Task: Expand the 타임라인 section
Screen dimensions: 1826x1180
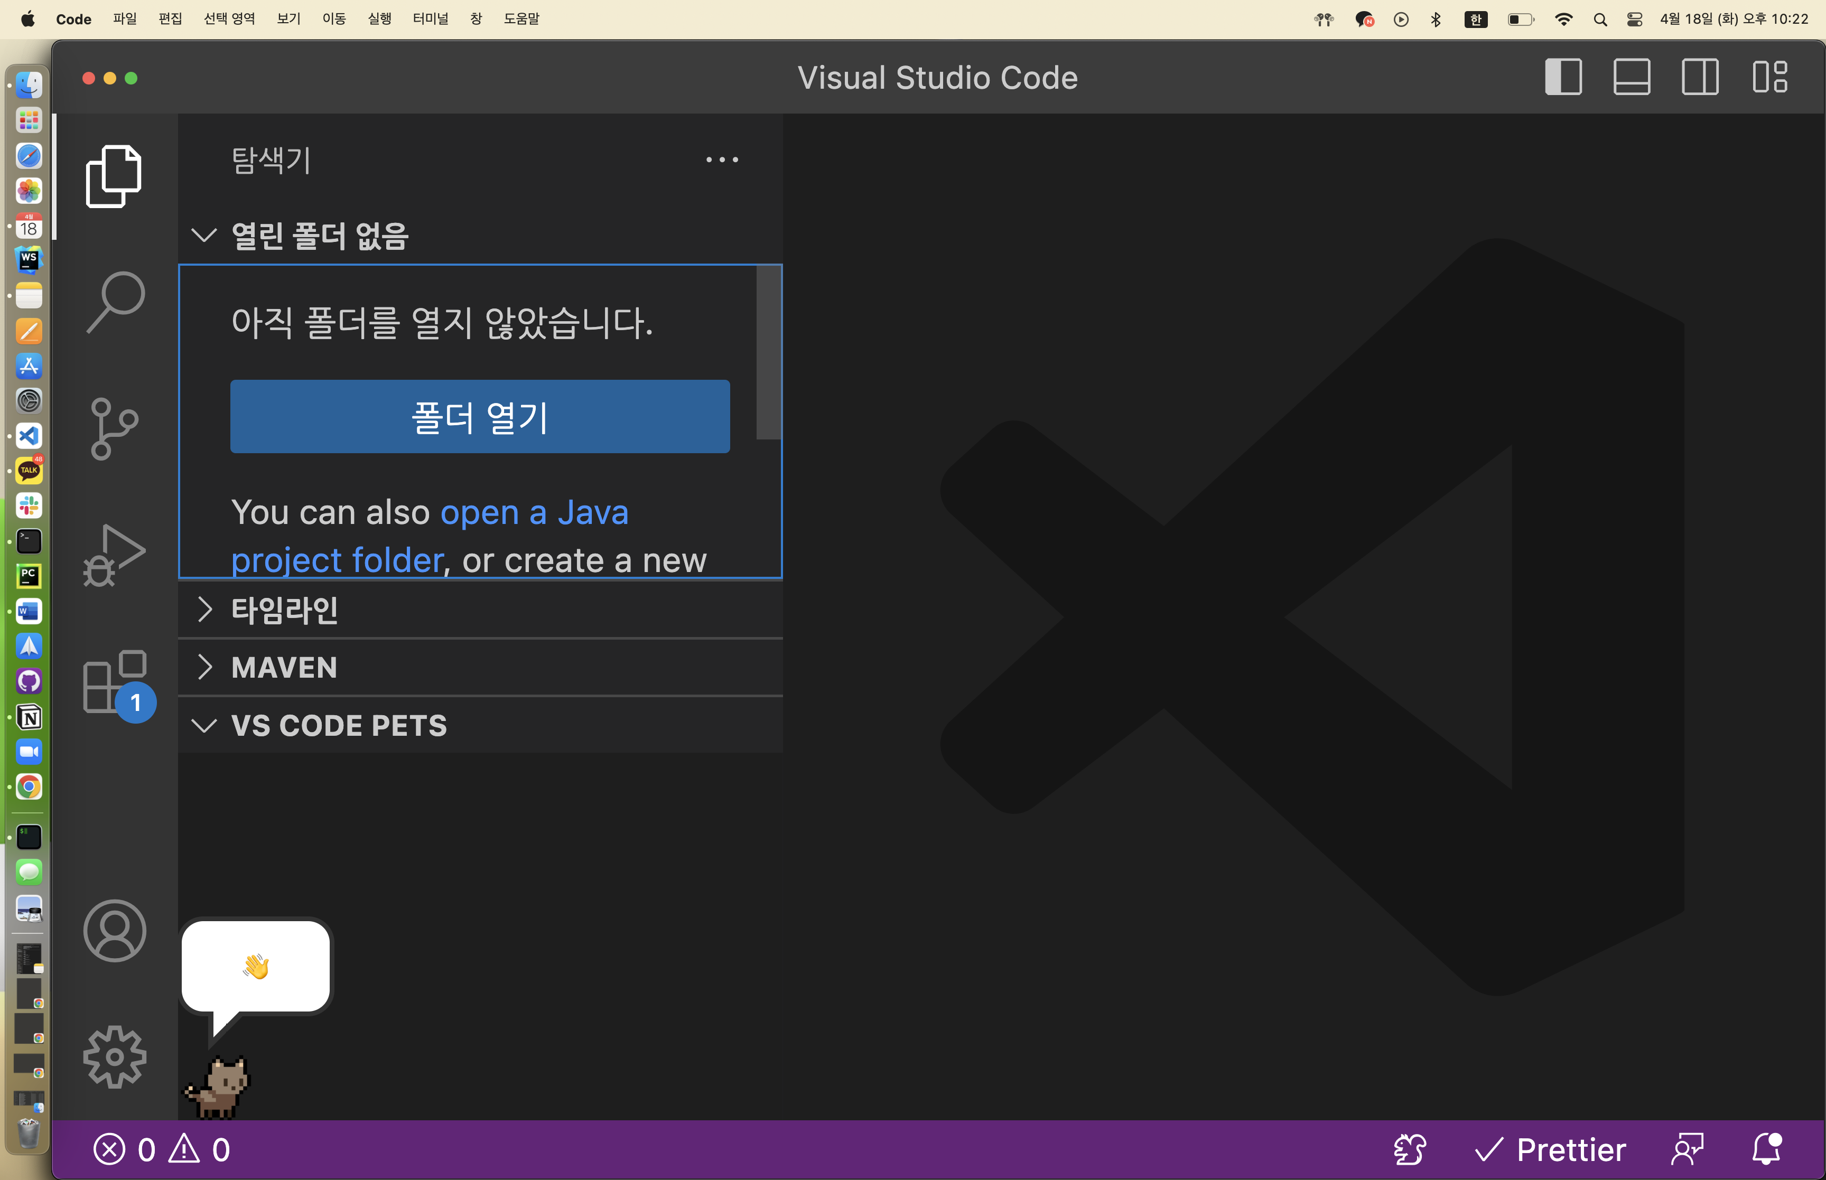Action: [284, 610]
